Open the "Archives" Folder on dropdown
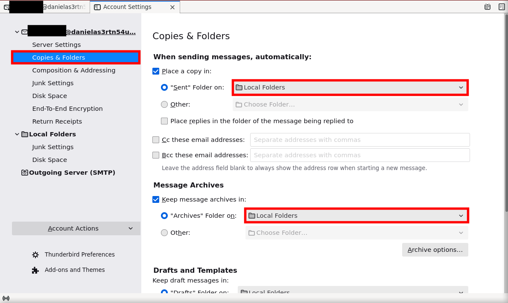 356,216
